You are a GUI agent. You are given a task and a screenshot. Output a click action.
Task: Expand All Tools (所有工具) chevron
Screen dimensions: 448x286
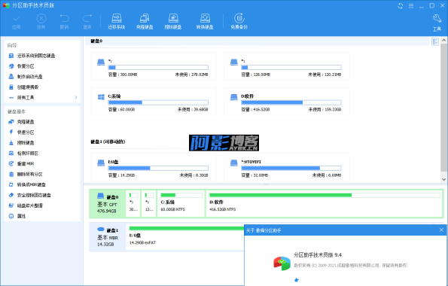pyautogui.click(x=76, y=97)
